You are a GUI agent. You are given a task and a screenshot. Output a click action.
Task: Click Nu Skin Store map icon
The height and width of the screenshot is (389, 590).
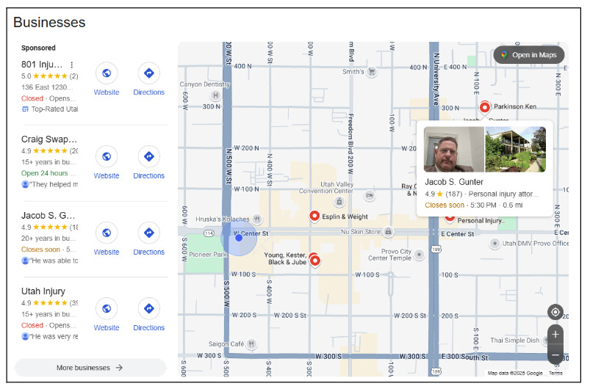(389, 232)
